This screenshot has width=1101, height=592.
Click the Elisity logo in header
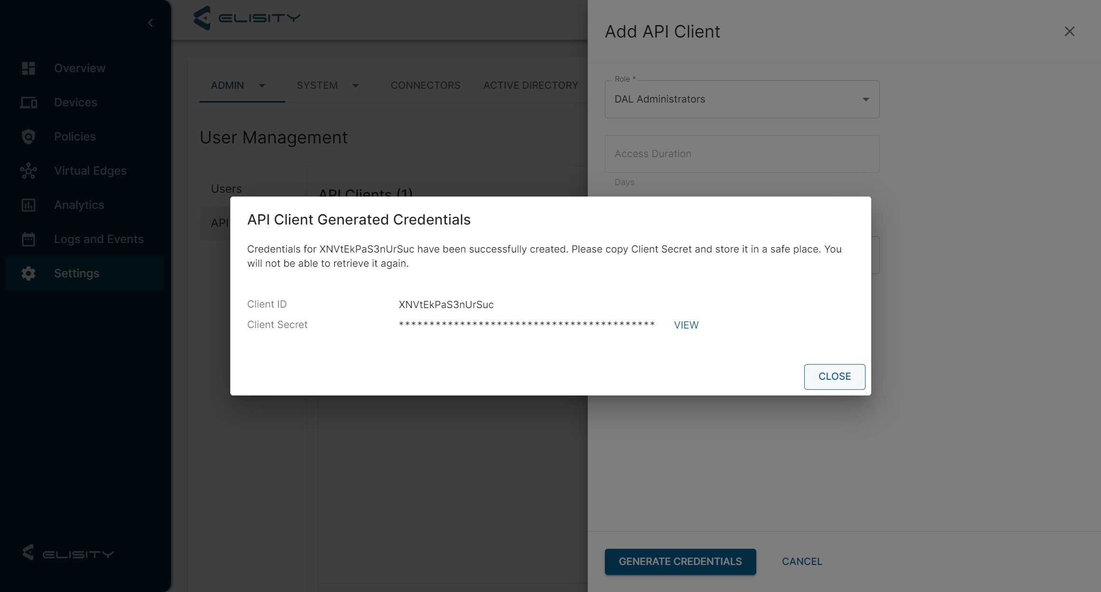point(247,18)
